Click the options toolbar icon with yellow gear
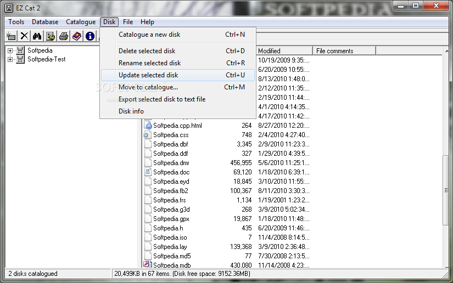Screen dimensions: 453x283 coord(51,36)
